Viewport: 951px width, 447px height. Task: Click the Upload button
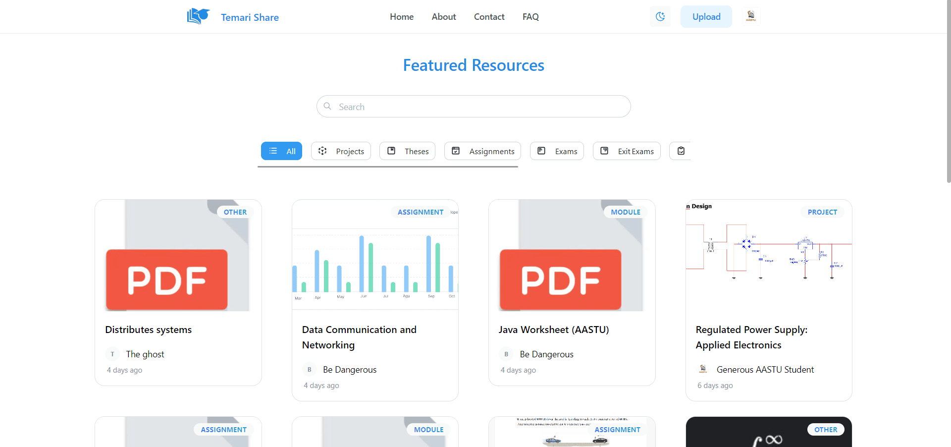tap(706, 17)
